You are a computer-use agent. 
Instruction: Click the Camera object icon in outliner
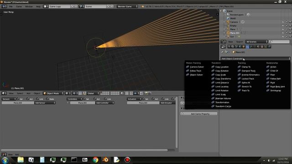[x=228, y=22]
